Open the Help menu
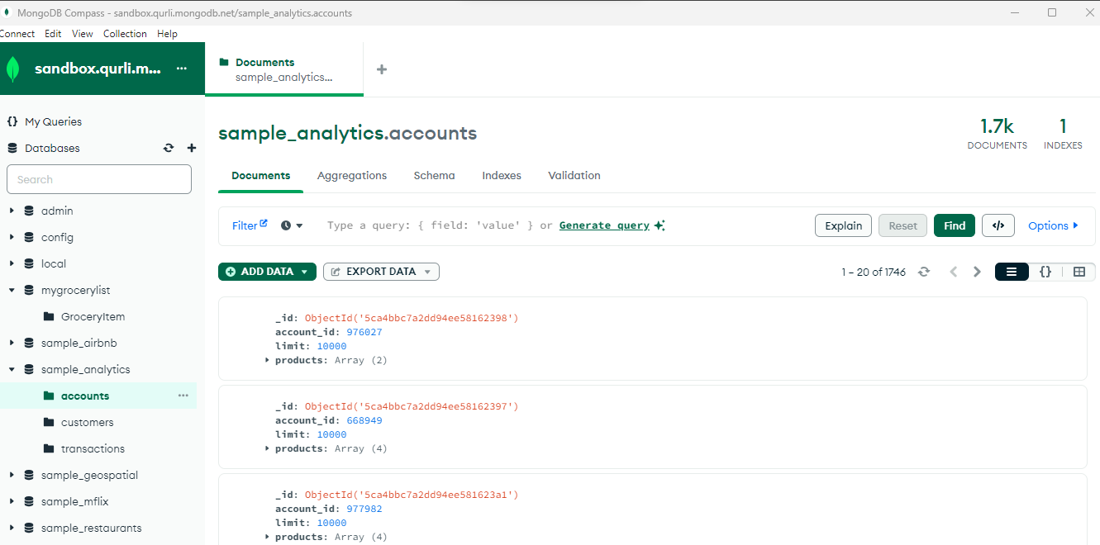The image size is (1100, 545). [167, 34]
